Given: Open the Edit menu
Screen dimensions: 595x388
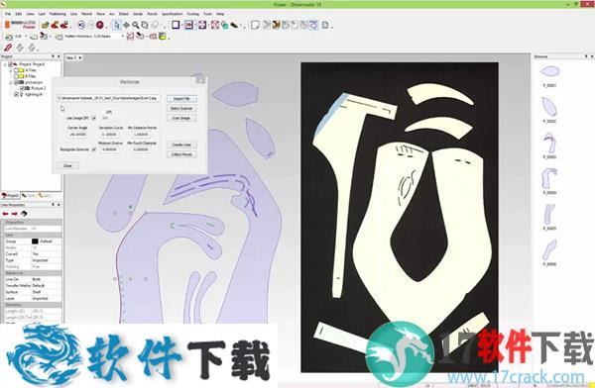Looking at the screenshot, I should pos(18,14).
